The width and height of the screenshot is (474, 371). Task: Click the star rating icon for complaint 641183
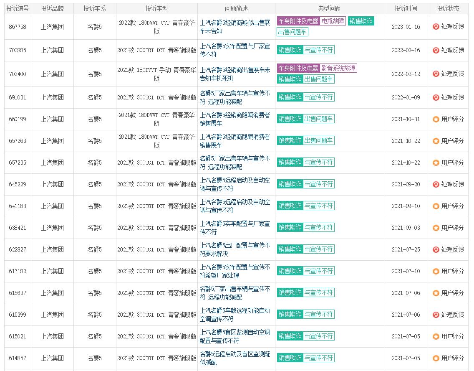pyautogui.click(x=436, y=206)
